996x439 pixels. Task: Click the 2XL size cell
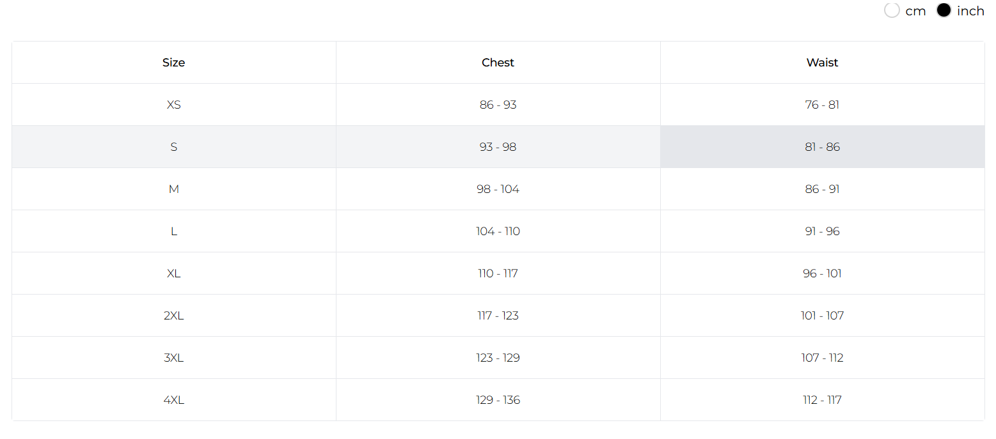(174, 316)
